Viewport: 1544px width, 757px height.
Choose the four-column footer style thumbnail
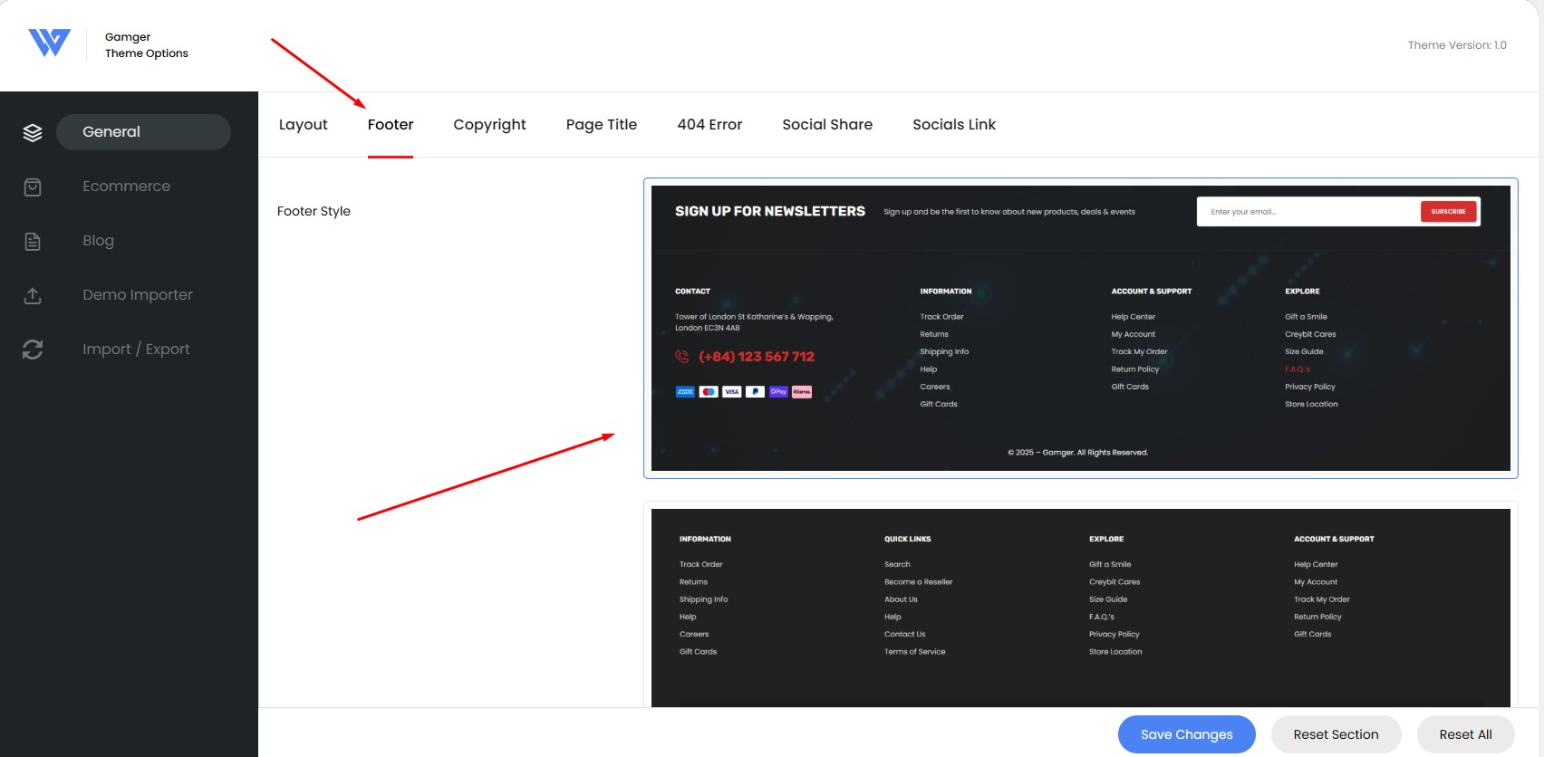point(1080,605)
